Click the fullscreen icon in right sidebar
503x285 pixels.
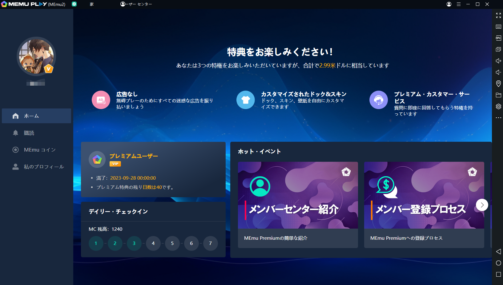498,15
